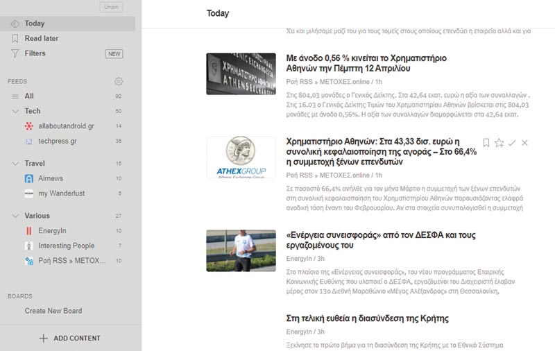This screenshot has height=351, width=555.
Task: Click the Read later bookmark icon
Action: click(x=15, y=38)
